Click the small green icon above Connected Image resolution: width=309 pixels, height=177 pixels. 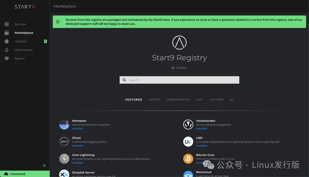44,165
